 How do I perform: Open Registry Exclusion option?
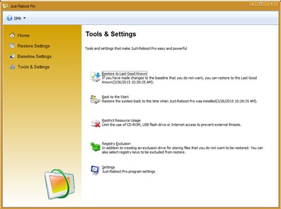[116, 144]
